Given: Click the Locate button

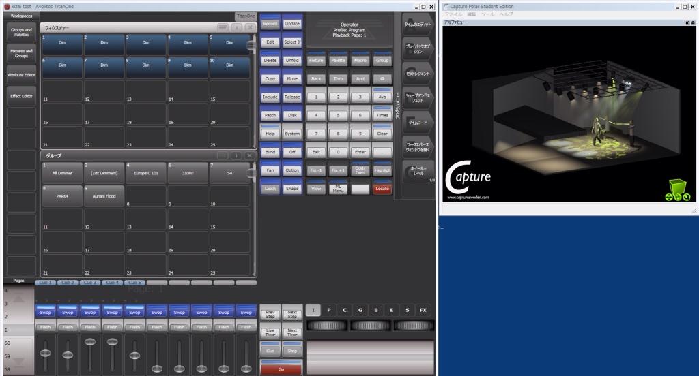Looking at the screenshot, I should [382, 188].
